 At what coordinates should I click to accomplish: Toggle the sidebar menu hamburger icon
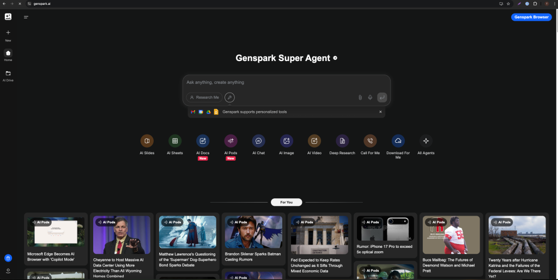[26, 17]
